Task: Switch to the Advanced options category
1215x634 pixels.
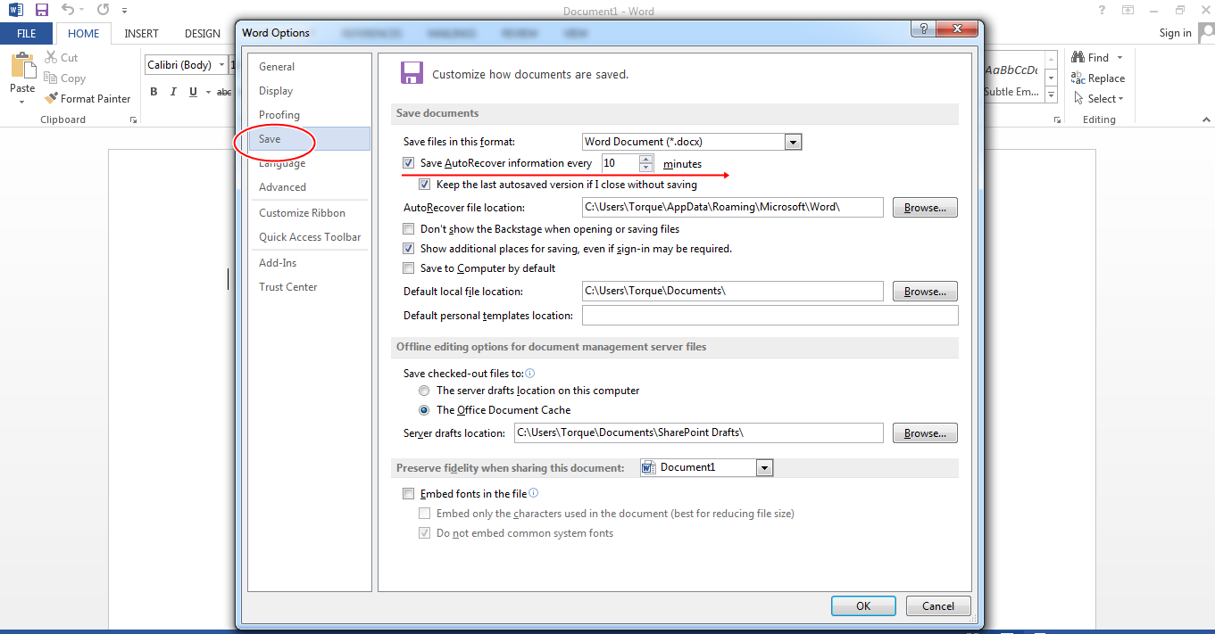Action: click(x=282, y=186)
